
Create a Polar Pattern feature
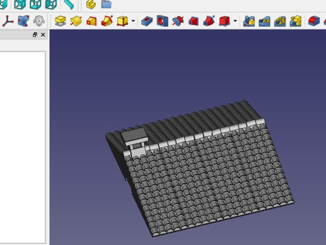click(x=280, y=21)
